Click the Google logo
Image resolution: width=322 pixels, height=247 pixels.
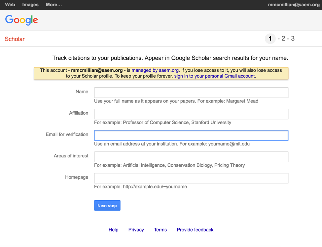click(x=21, y=20)
